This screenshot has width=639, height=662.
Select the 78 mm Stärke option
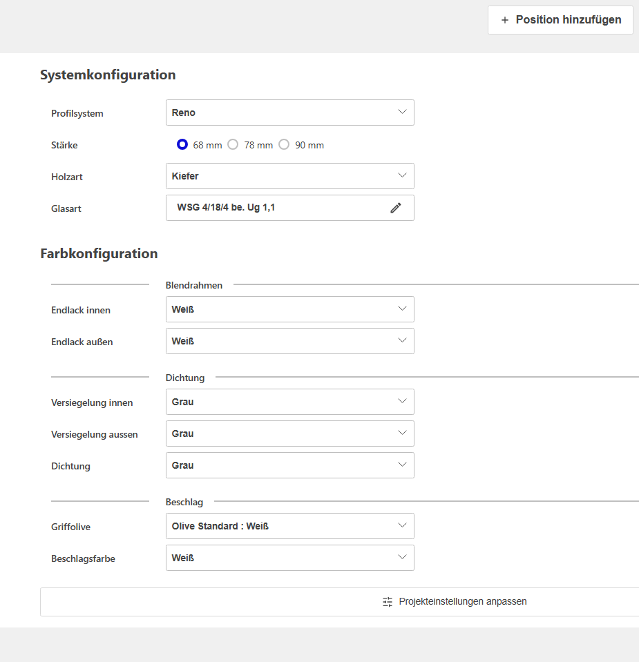coord(232,144)
